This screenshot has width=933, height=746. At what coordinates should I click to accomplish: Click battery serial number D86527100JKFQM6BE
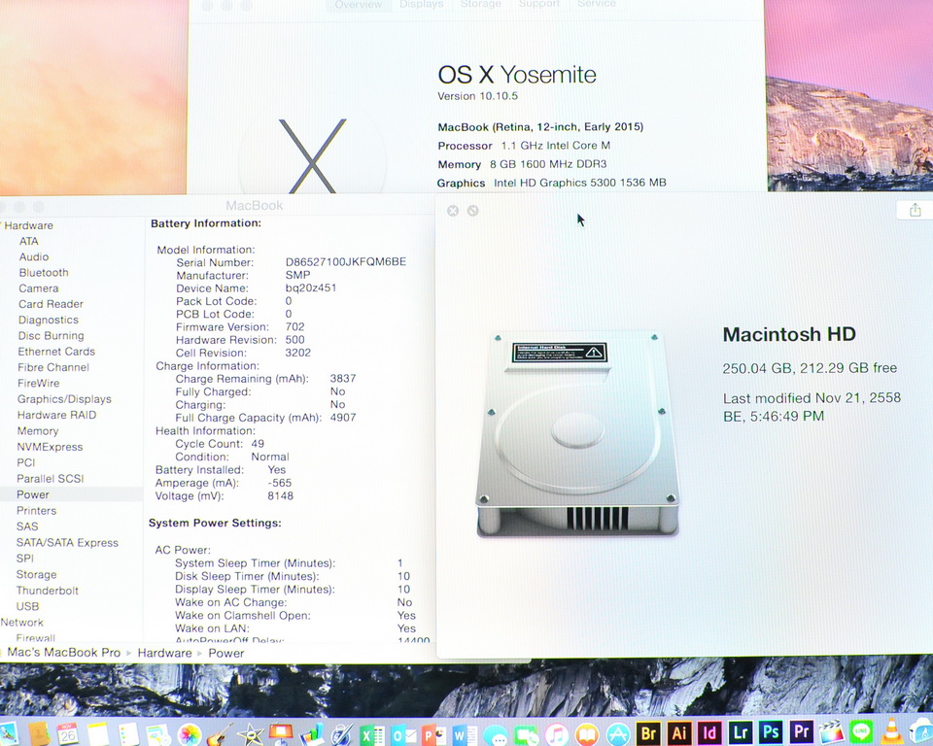tap(346, 261)
